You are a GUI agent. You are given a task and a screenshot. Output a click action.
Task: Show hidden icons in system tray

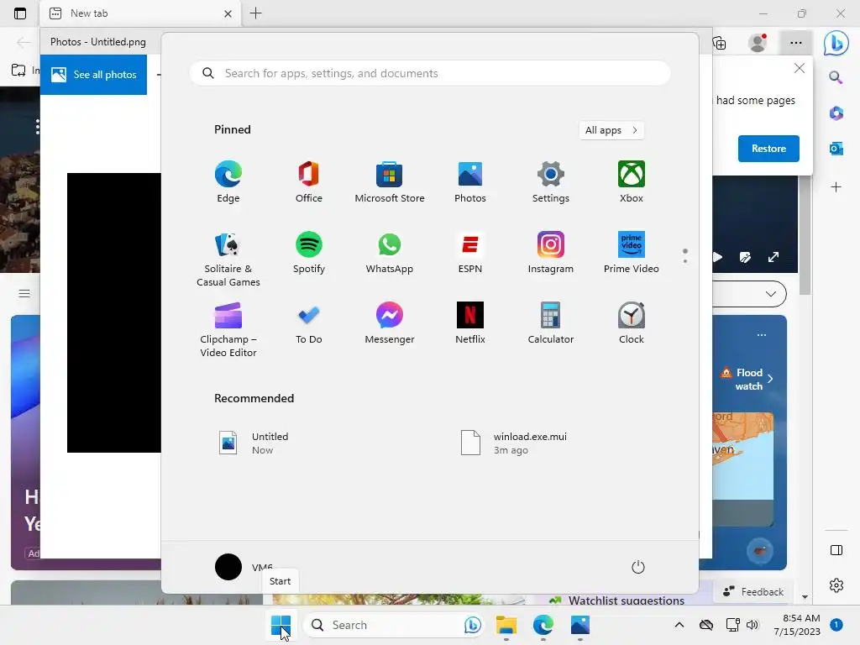pyautogui.click(x=679, y=625)
